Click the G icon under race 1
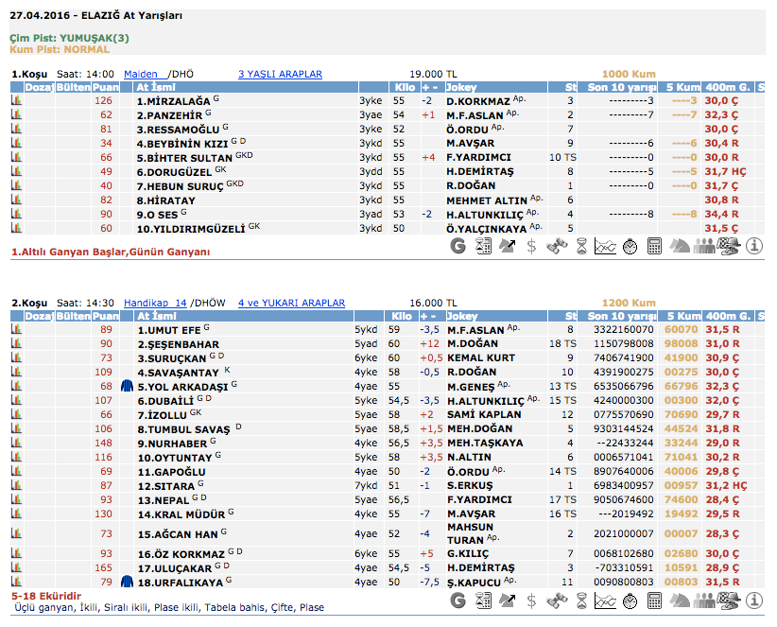This screenshot has width=777, height=627. click(458, 246)
